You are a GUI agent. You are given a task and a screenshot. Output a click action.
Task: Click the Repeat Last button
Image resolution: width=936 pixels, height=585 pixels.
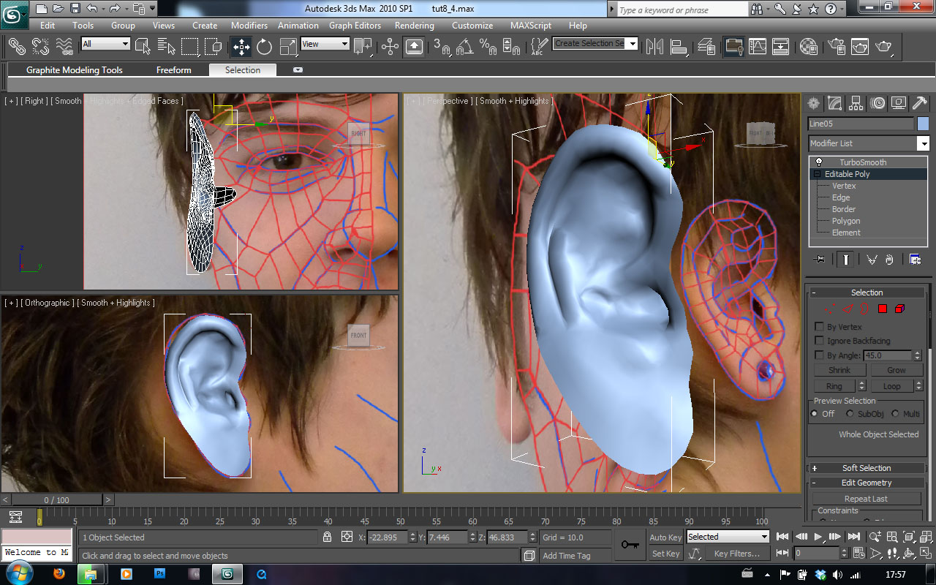(866, 498)
